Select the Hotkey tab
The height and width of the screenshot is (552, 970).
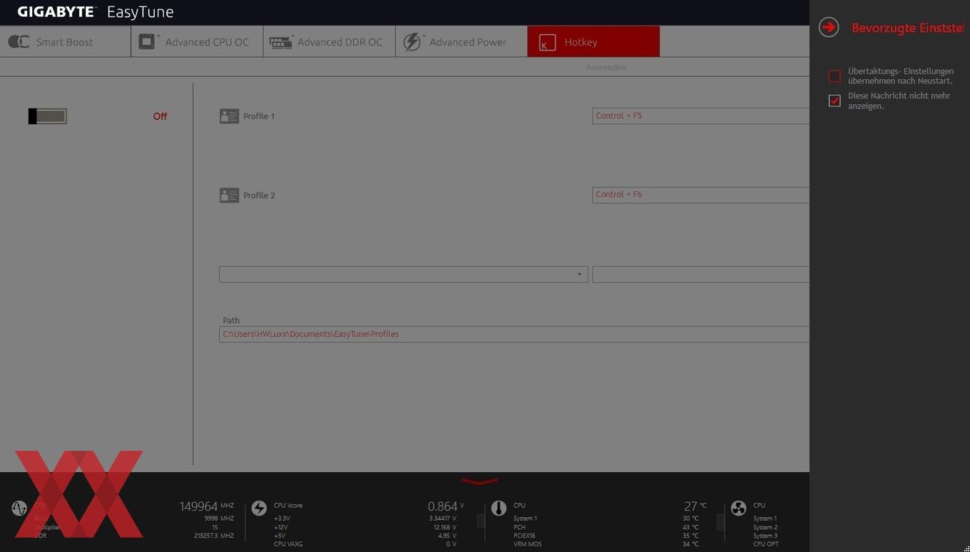click(593, 42)
